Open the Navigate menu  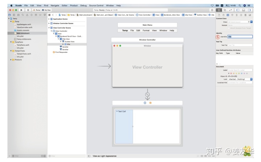click(x=55, y=5)
